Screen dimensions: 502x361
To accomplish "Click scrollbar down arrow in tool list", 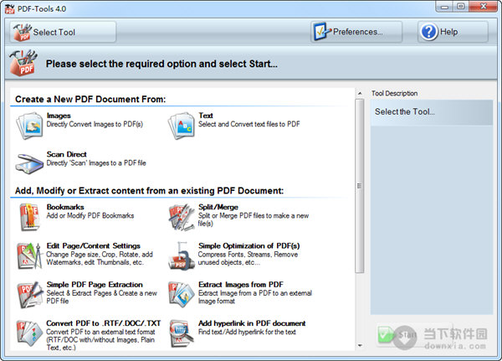I will (x=360, y=346).
